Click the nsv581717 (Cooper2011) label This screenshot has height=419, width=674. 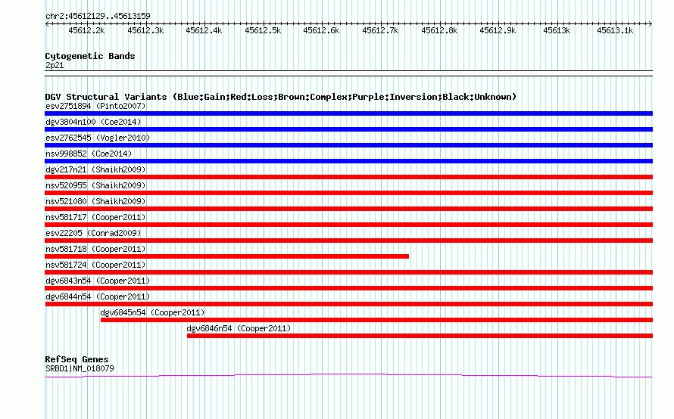click(95, 217)
